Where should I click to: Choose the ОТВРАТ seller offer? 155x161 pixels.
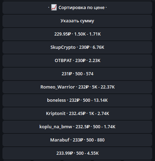pyautogui.click(x=77, y=61)
